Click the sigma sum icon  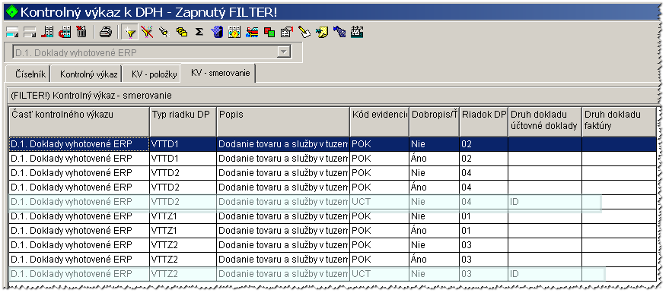[x=199, y=32]
